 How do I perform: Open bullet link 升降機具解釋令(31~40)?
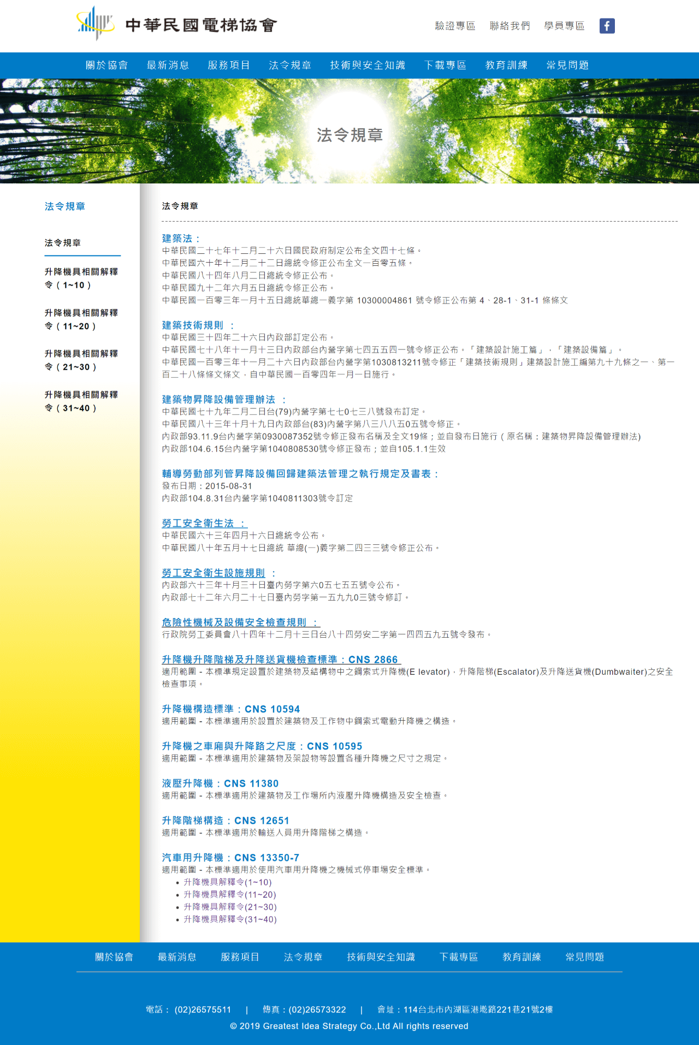[230, 919]
